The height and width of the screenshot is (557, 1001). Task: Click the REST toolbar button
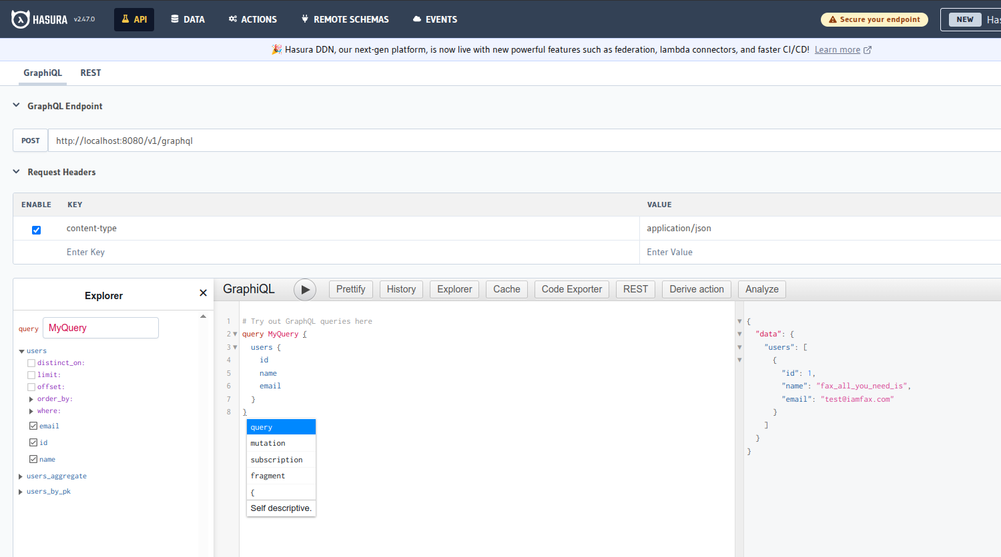tap(635, 289)
